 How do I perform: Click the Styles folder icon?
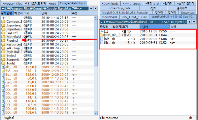(x=3, y=56)
